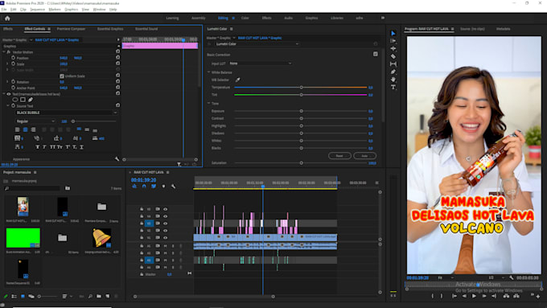Create rectangle mask for Text effect
Screen dimensions: 547x308
click(23, 100)
